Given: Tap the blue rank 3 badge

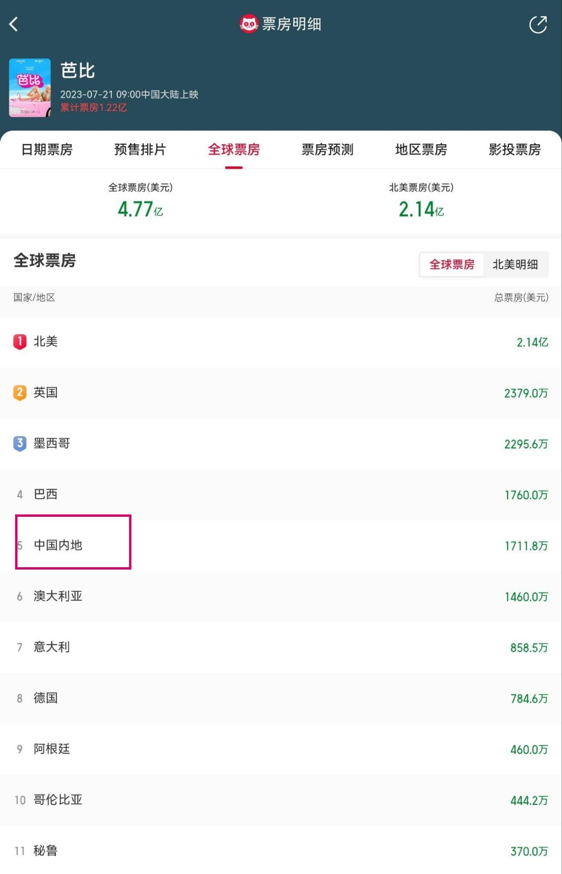Looking at the screenshot, I should (20, 444).
